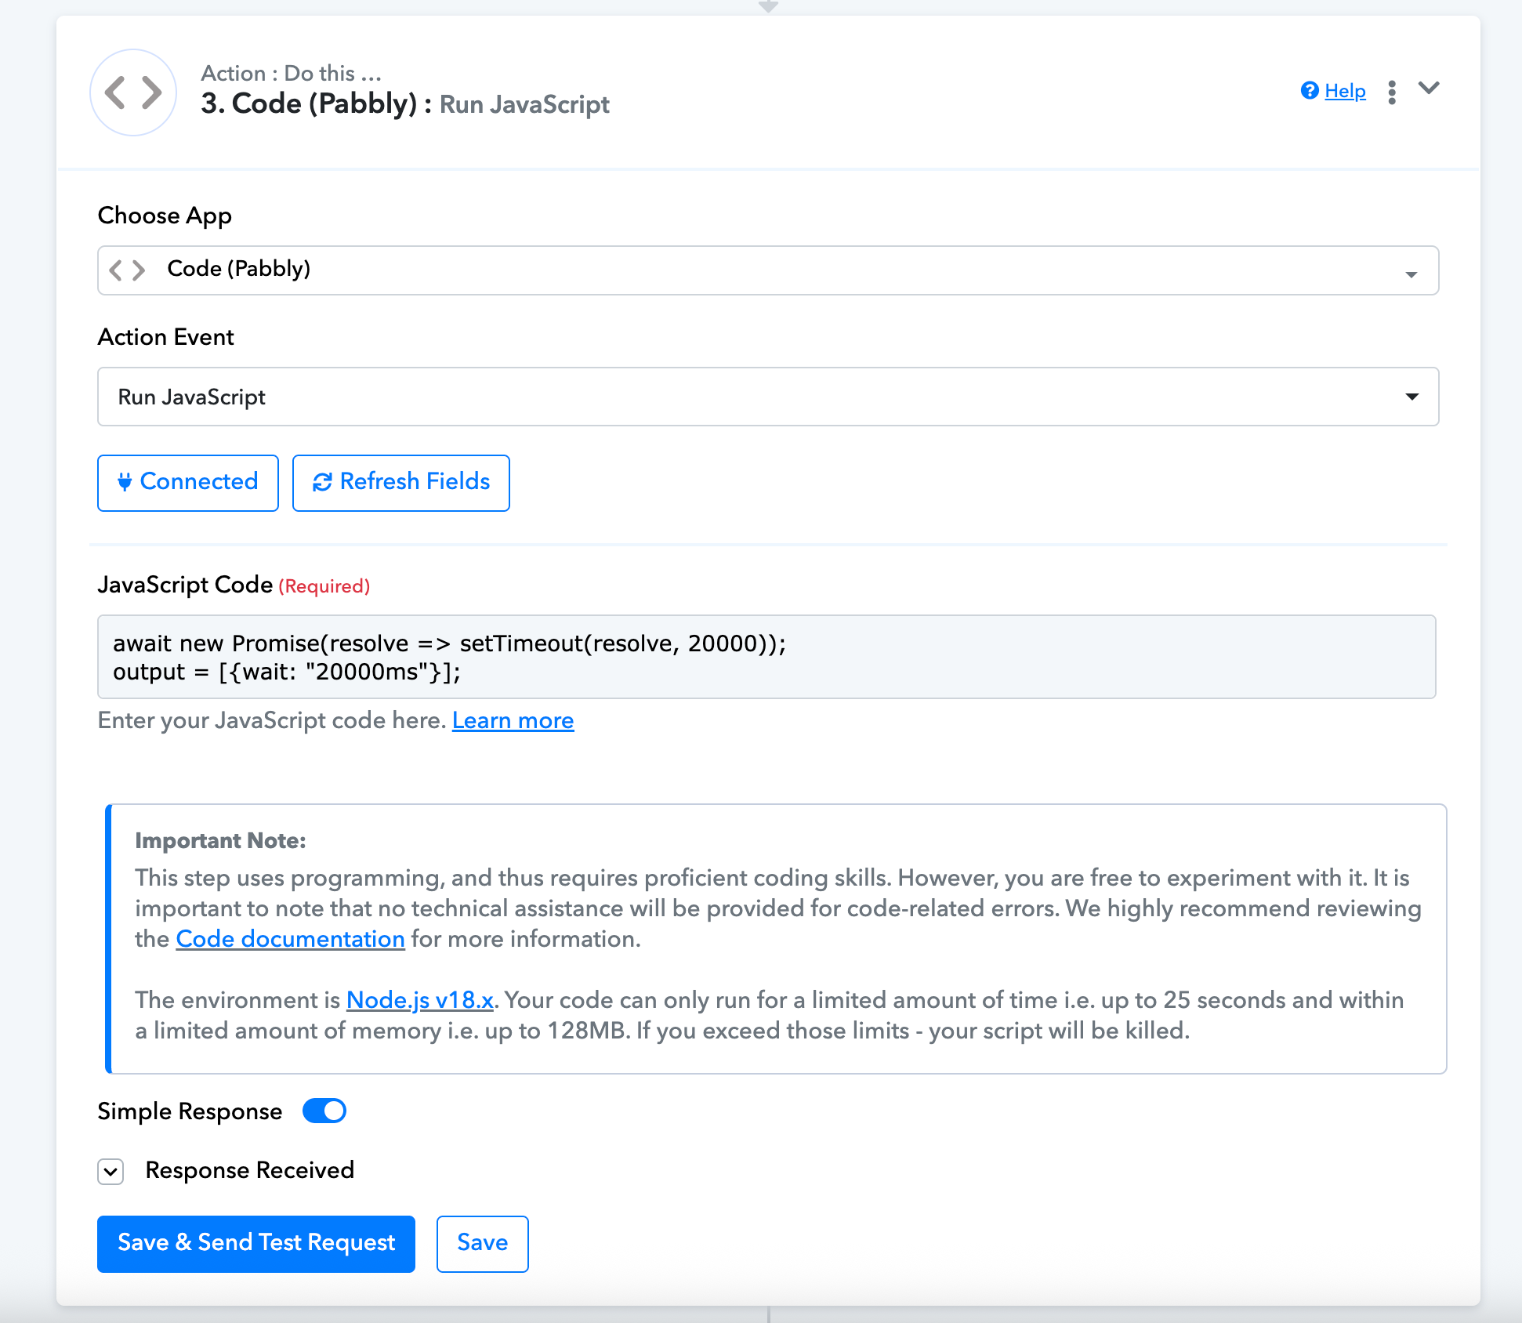1522x1323 pixels.
Task: Open the Help link
Action: tap(1345, 91)
